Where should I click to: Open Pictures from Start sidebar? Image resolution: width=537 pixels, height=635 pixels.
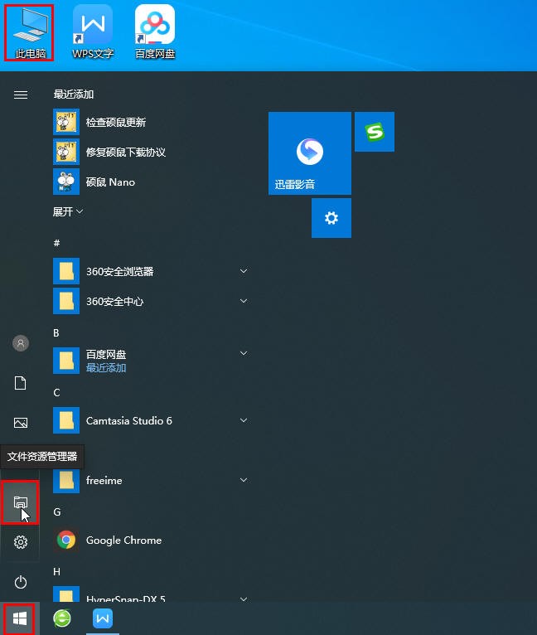(x=21, y=423)
